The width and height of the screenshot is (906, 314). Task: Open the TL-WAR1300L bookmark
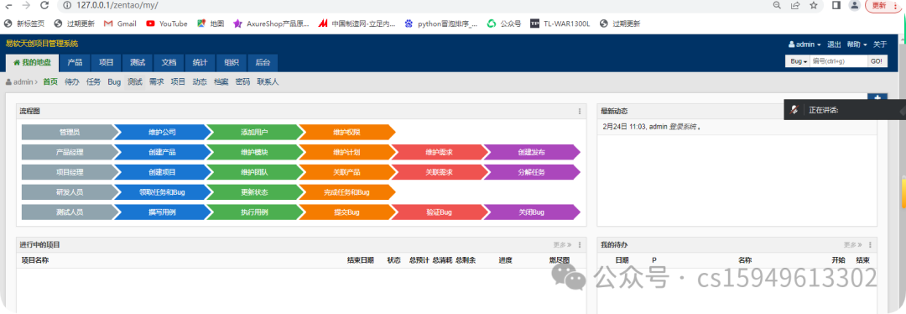(560, 24)
